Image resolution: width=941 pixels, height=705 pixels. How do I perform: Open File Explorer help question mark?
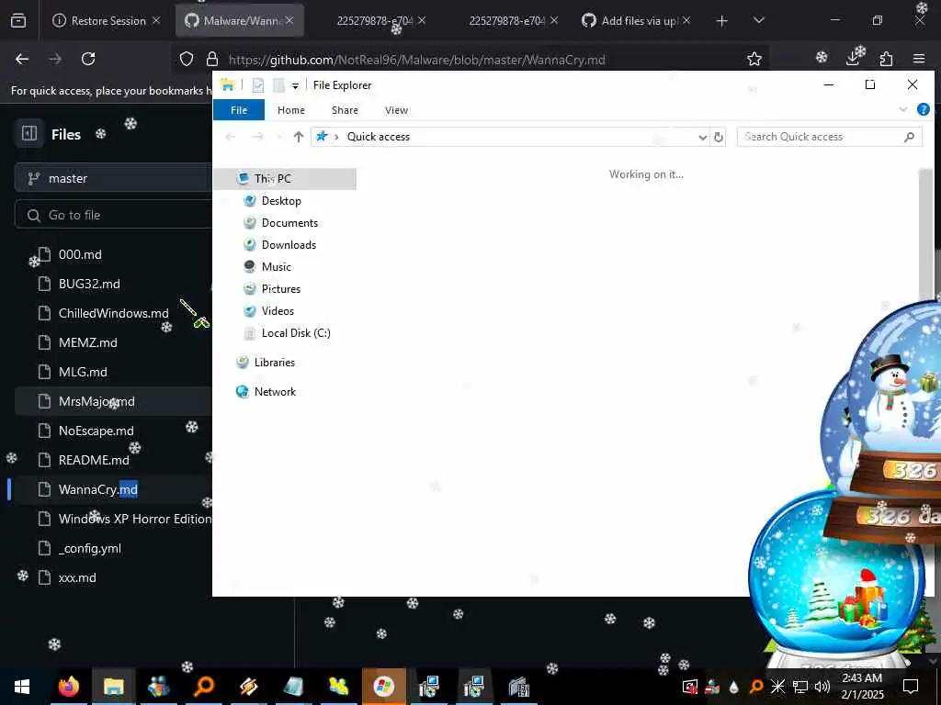[923, 109]
